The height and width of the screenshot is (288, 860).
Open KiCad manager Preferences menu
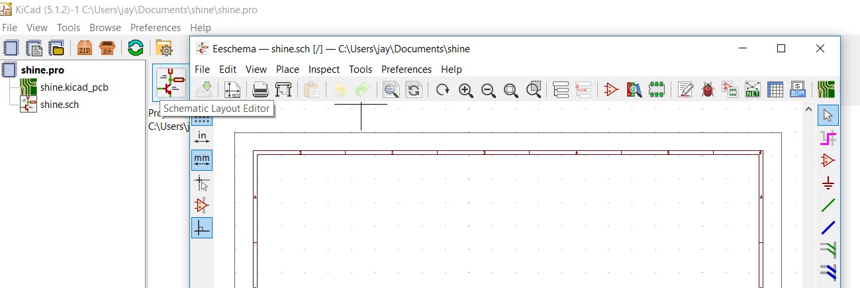pyautogui.click(x=156, y=27)
